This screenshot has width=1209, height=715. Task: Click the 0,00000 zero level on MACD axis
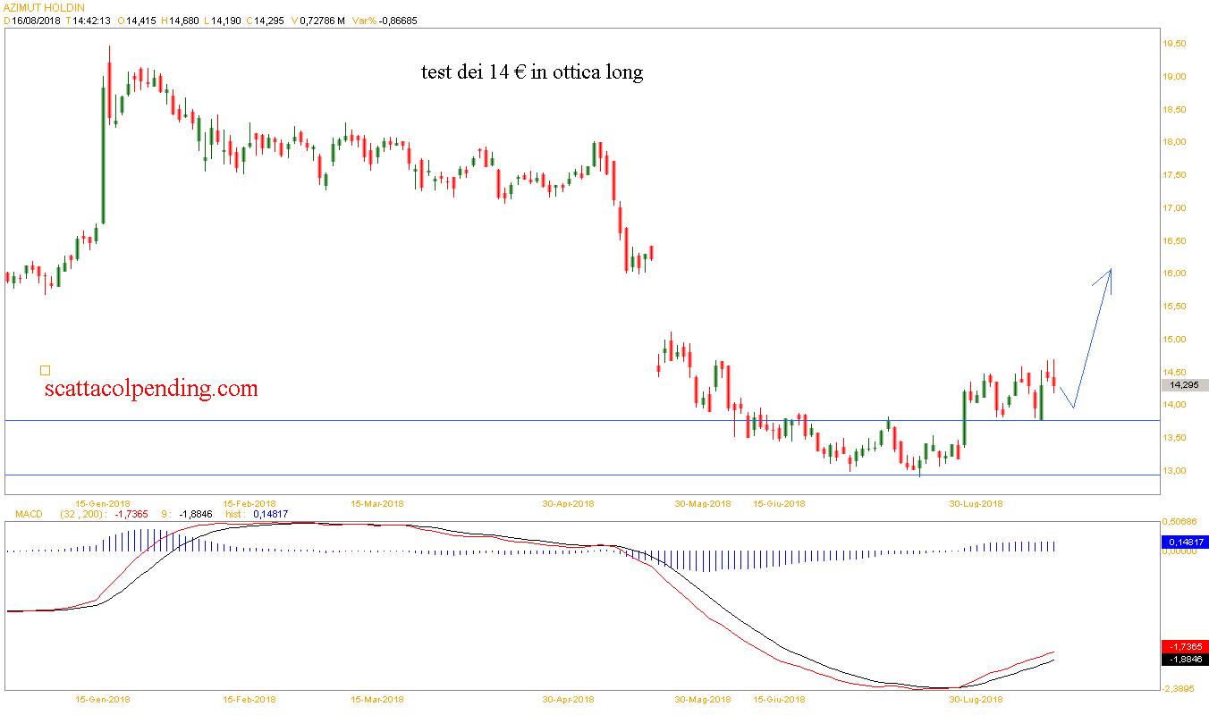click(1179, 552)
